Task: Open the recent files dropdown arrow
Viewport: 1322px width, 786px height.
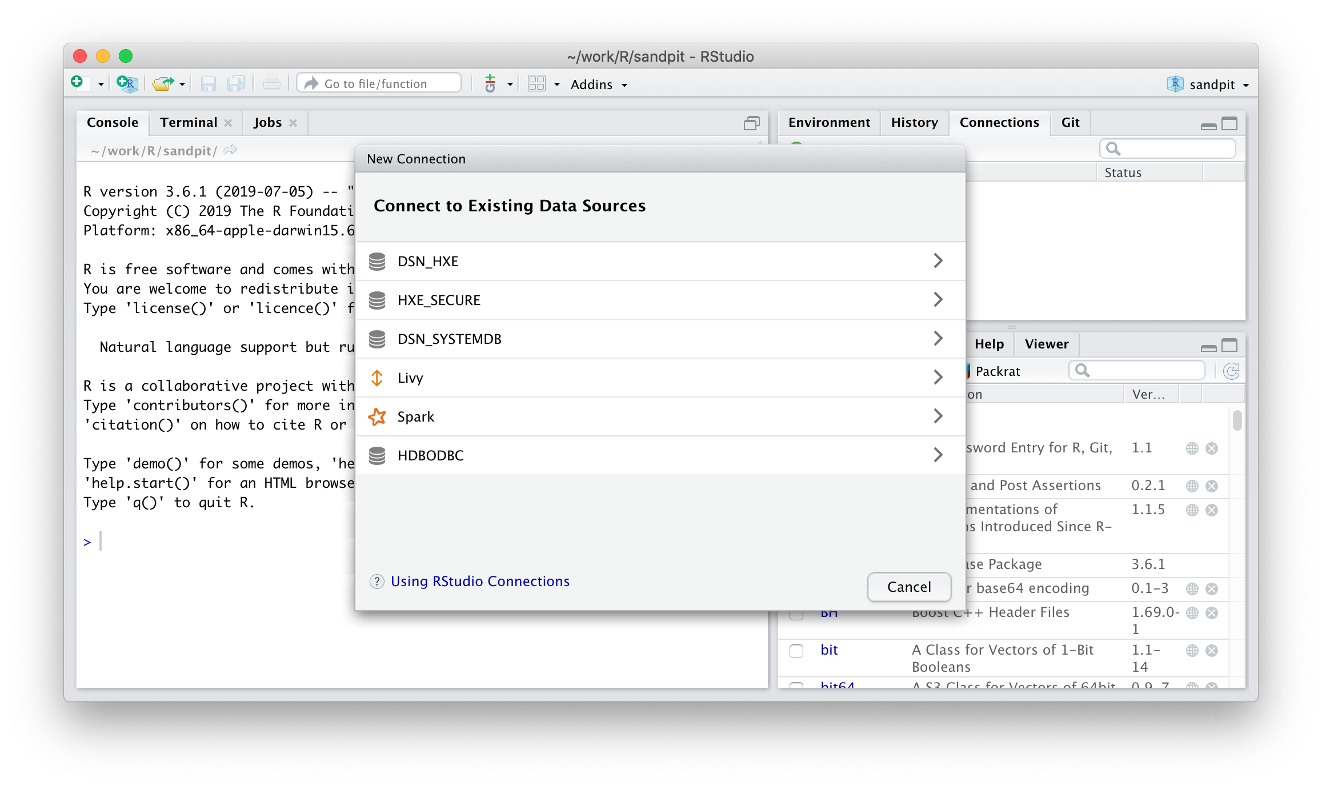Action: tap(182, 85)
